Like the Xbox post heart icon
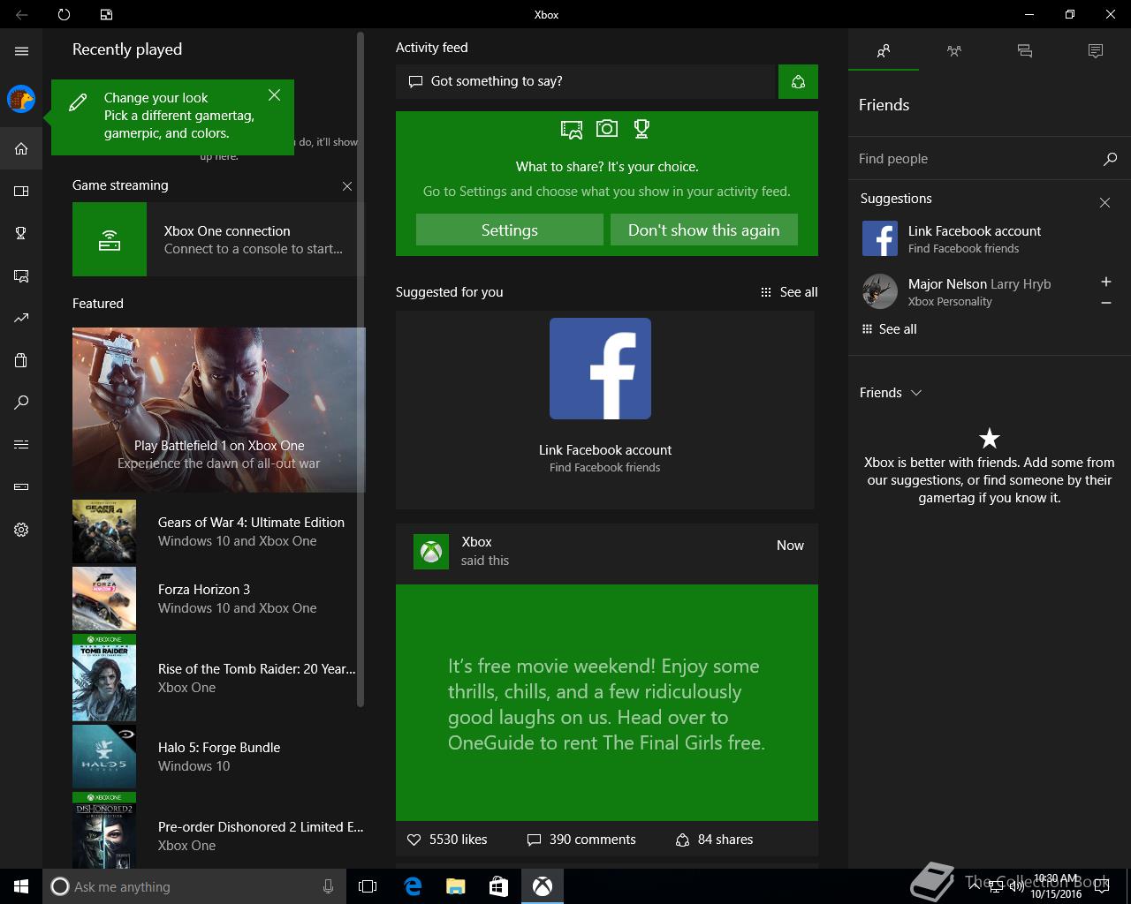This screenshot has height=904, width=1131. point(414,840)
